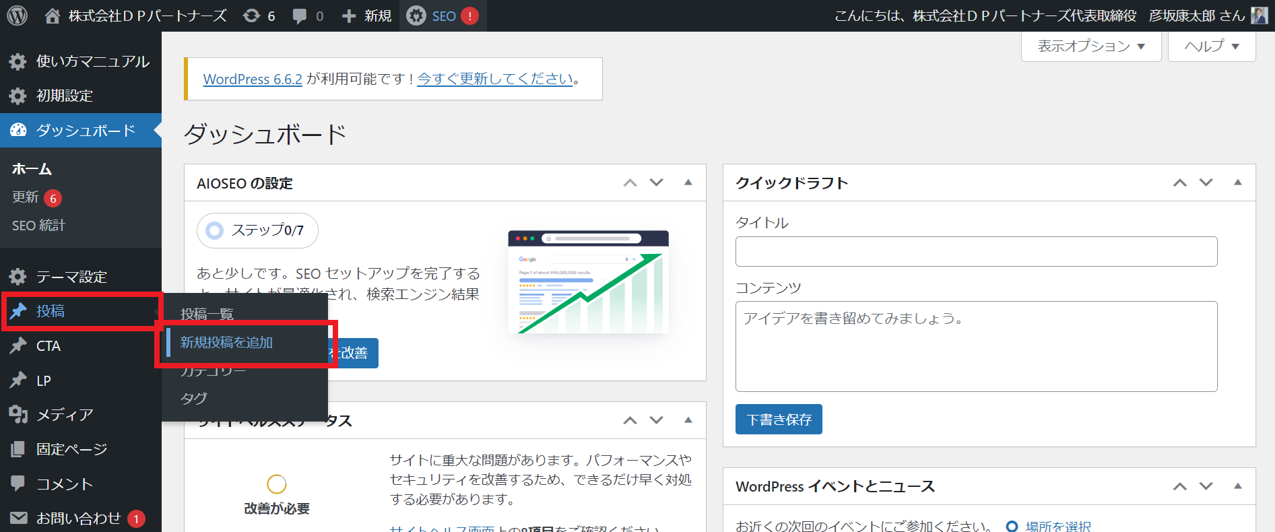Viewport: 1275px width, 532px height.
Task: Move WordPress イベントとニュース panel up
Action: coord(1180,486)
